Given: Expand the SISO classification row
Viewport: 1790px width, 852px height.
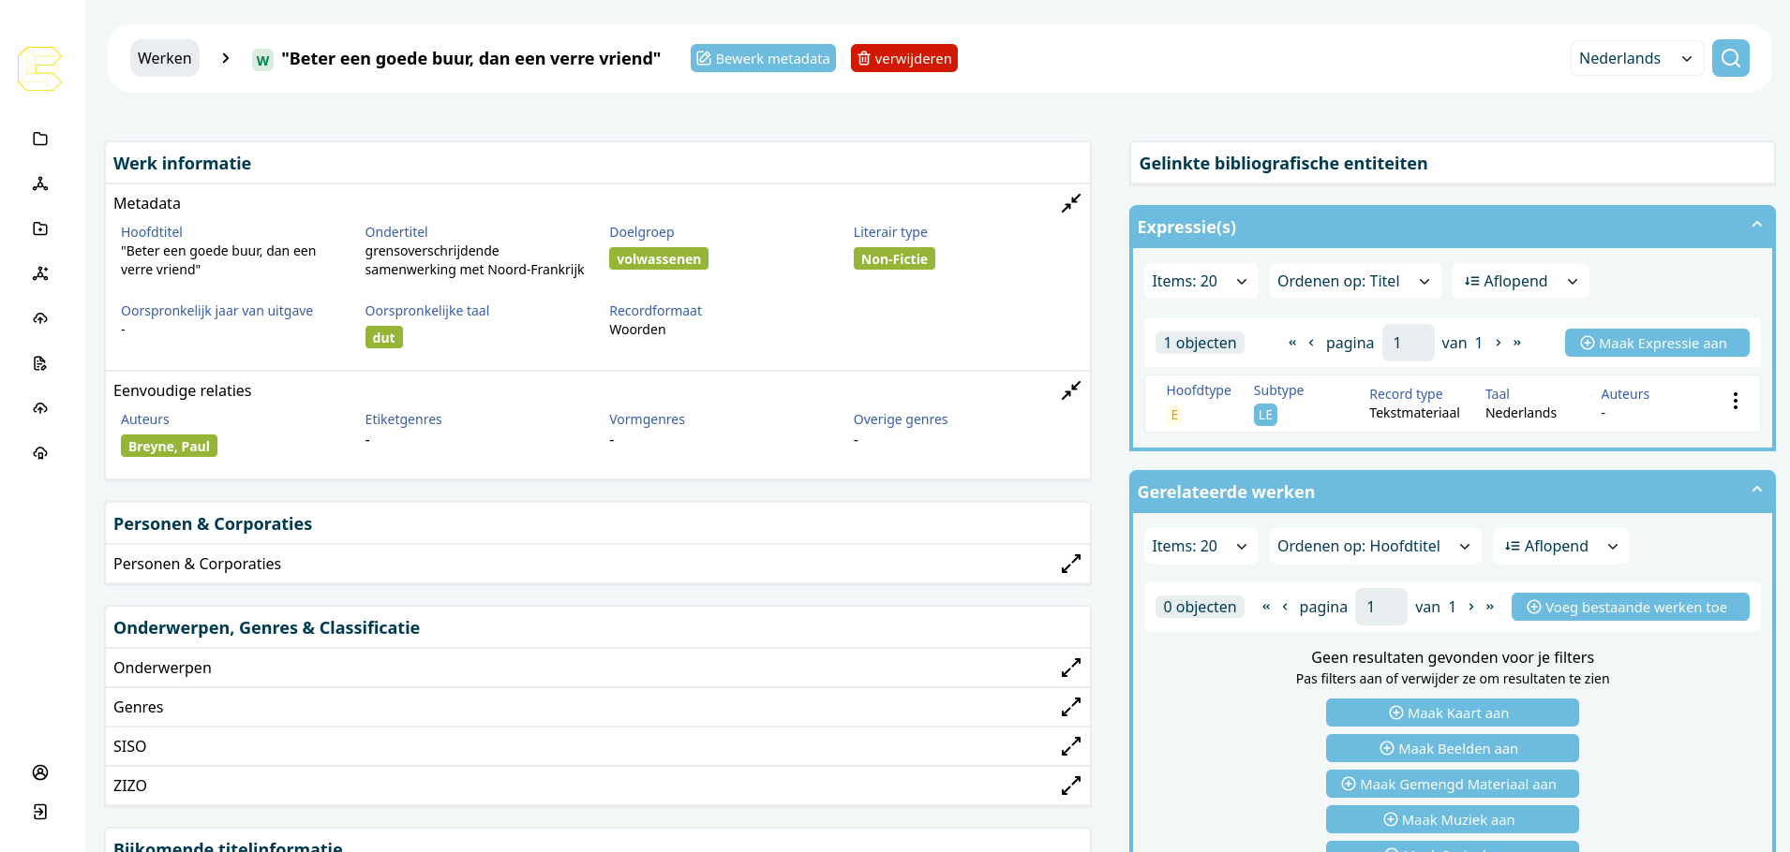Looking at the screenshot, I should 1070,746.
